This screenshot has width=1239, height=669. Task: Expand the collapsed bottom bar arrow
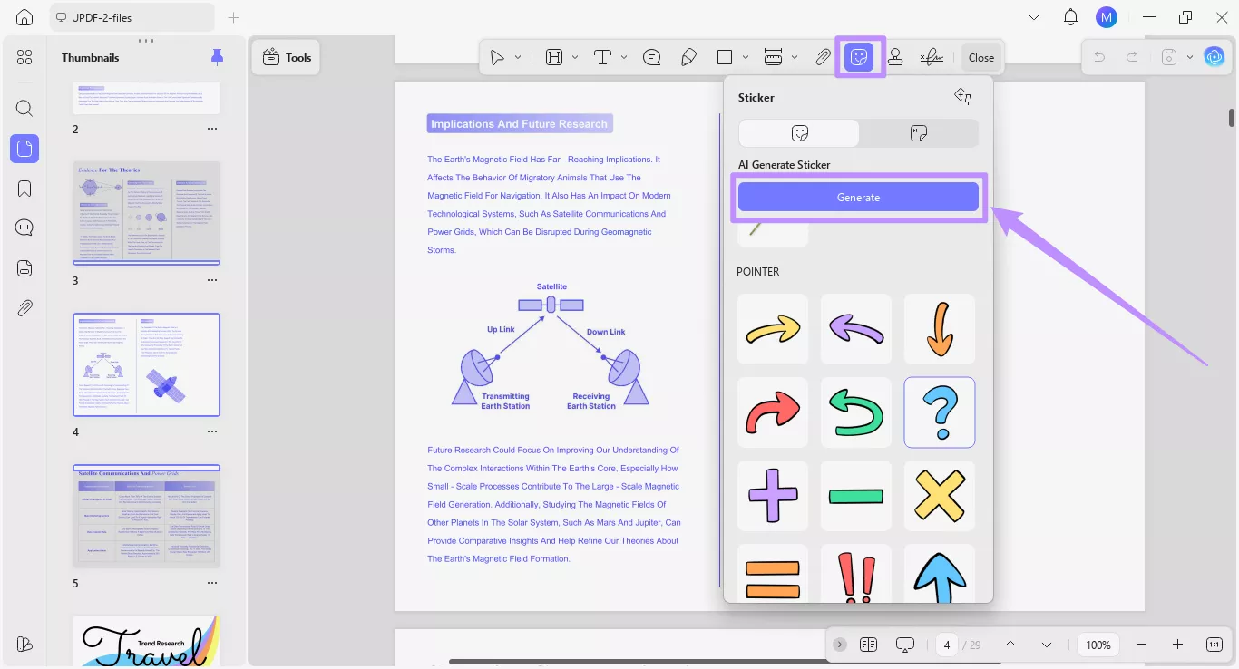(840, 645)
